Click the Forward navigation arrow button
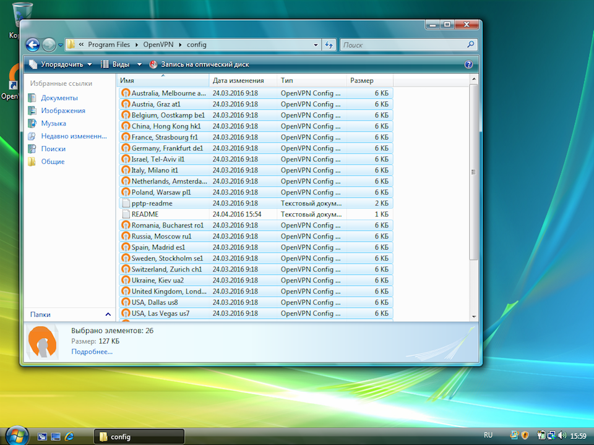This screenshot has height=445, width=594. point(49,44)
